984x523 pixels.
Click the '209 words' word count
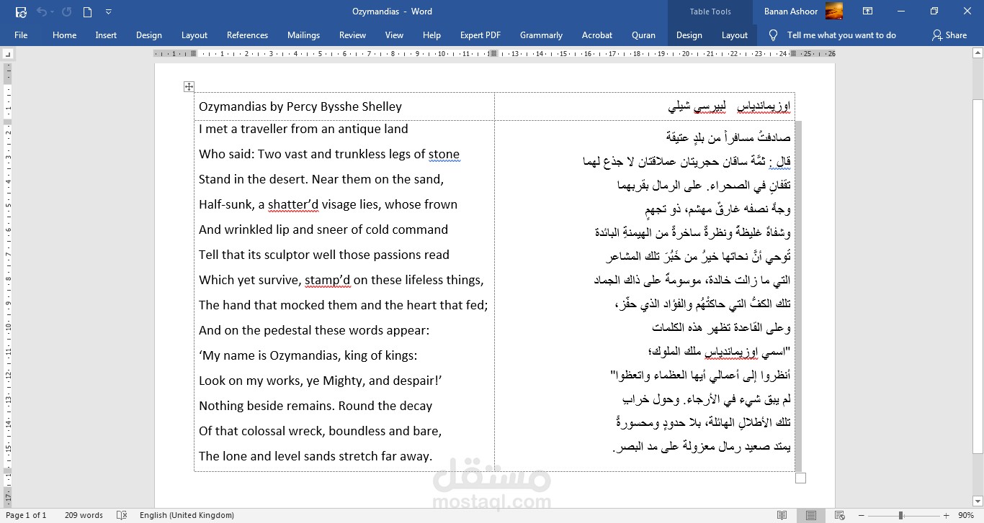click(x=84, y=515)
